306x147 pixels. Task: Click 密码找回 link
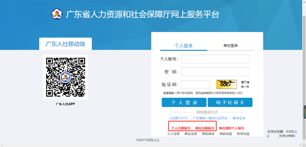(x=226, y=134)
